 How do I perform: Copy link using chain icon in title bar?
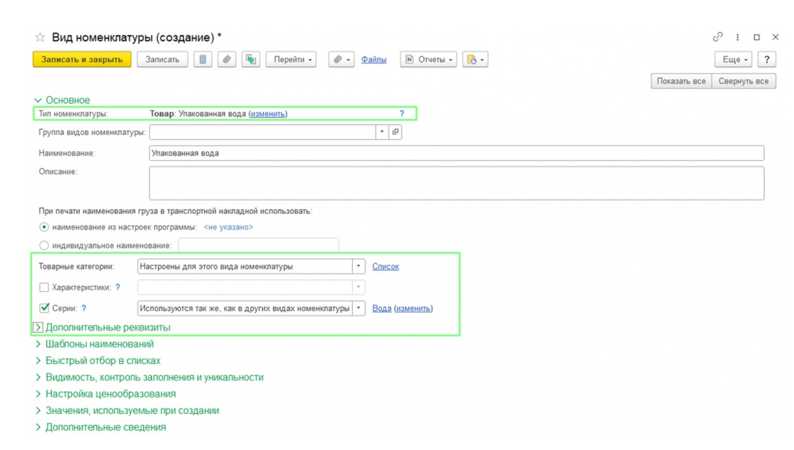718,37
